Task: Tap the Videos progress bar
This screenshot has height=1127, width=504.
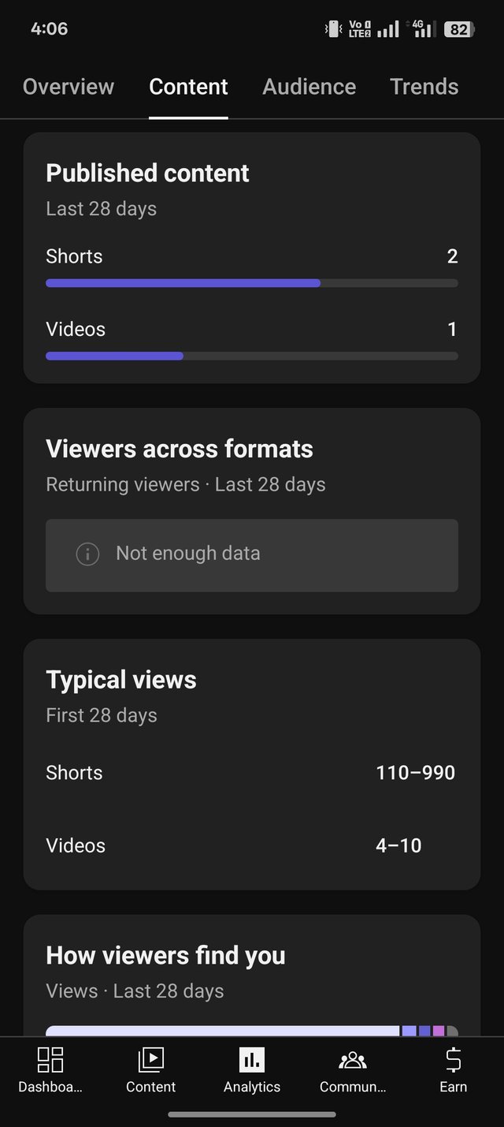Action: tap(252, 356)
